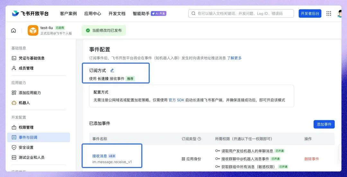Image resolution: width=347 pixels, height=177 pixels.
Task: Click the 成员管理 person icon
Action: (14, 68)
